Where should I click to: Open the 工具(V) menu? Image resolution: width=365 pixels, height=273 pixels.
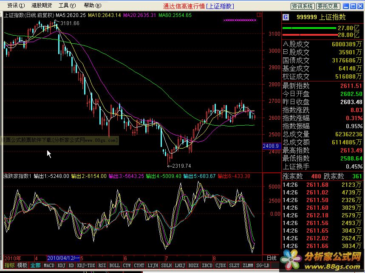pyautogui.click(x=67, y=6)
